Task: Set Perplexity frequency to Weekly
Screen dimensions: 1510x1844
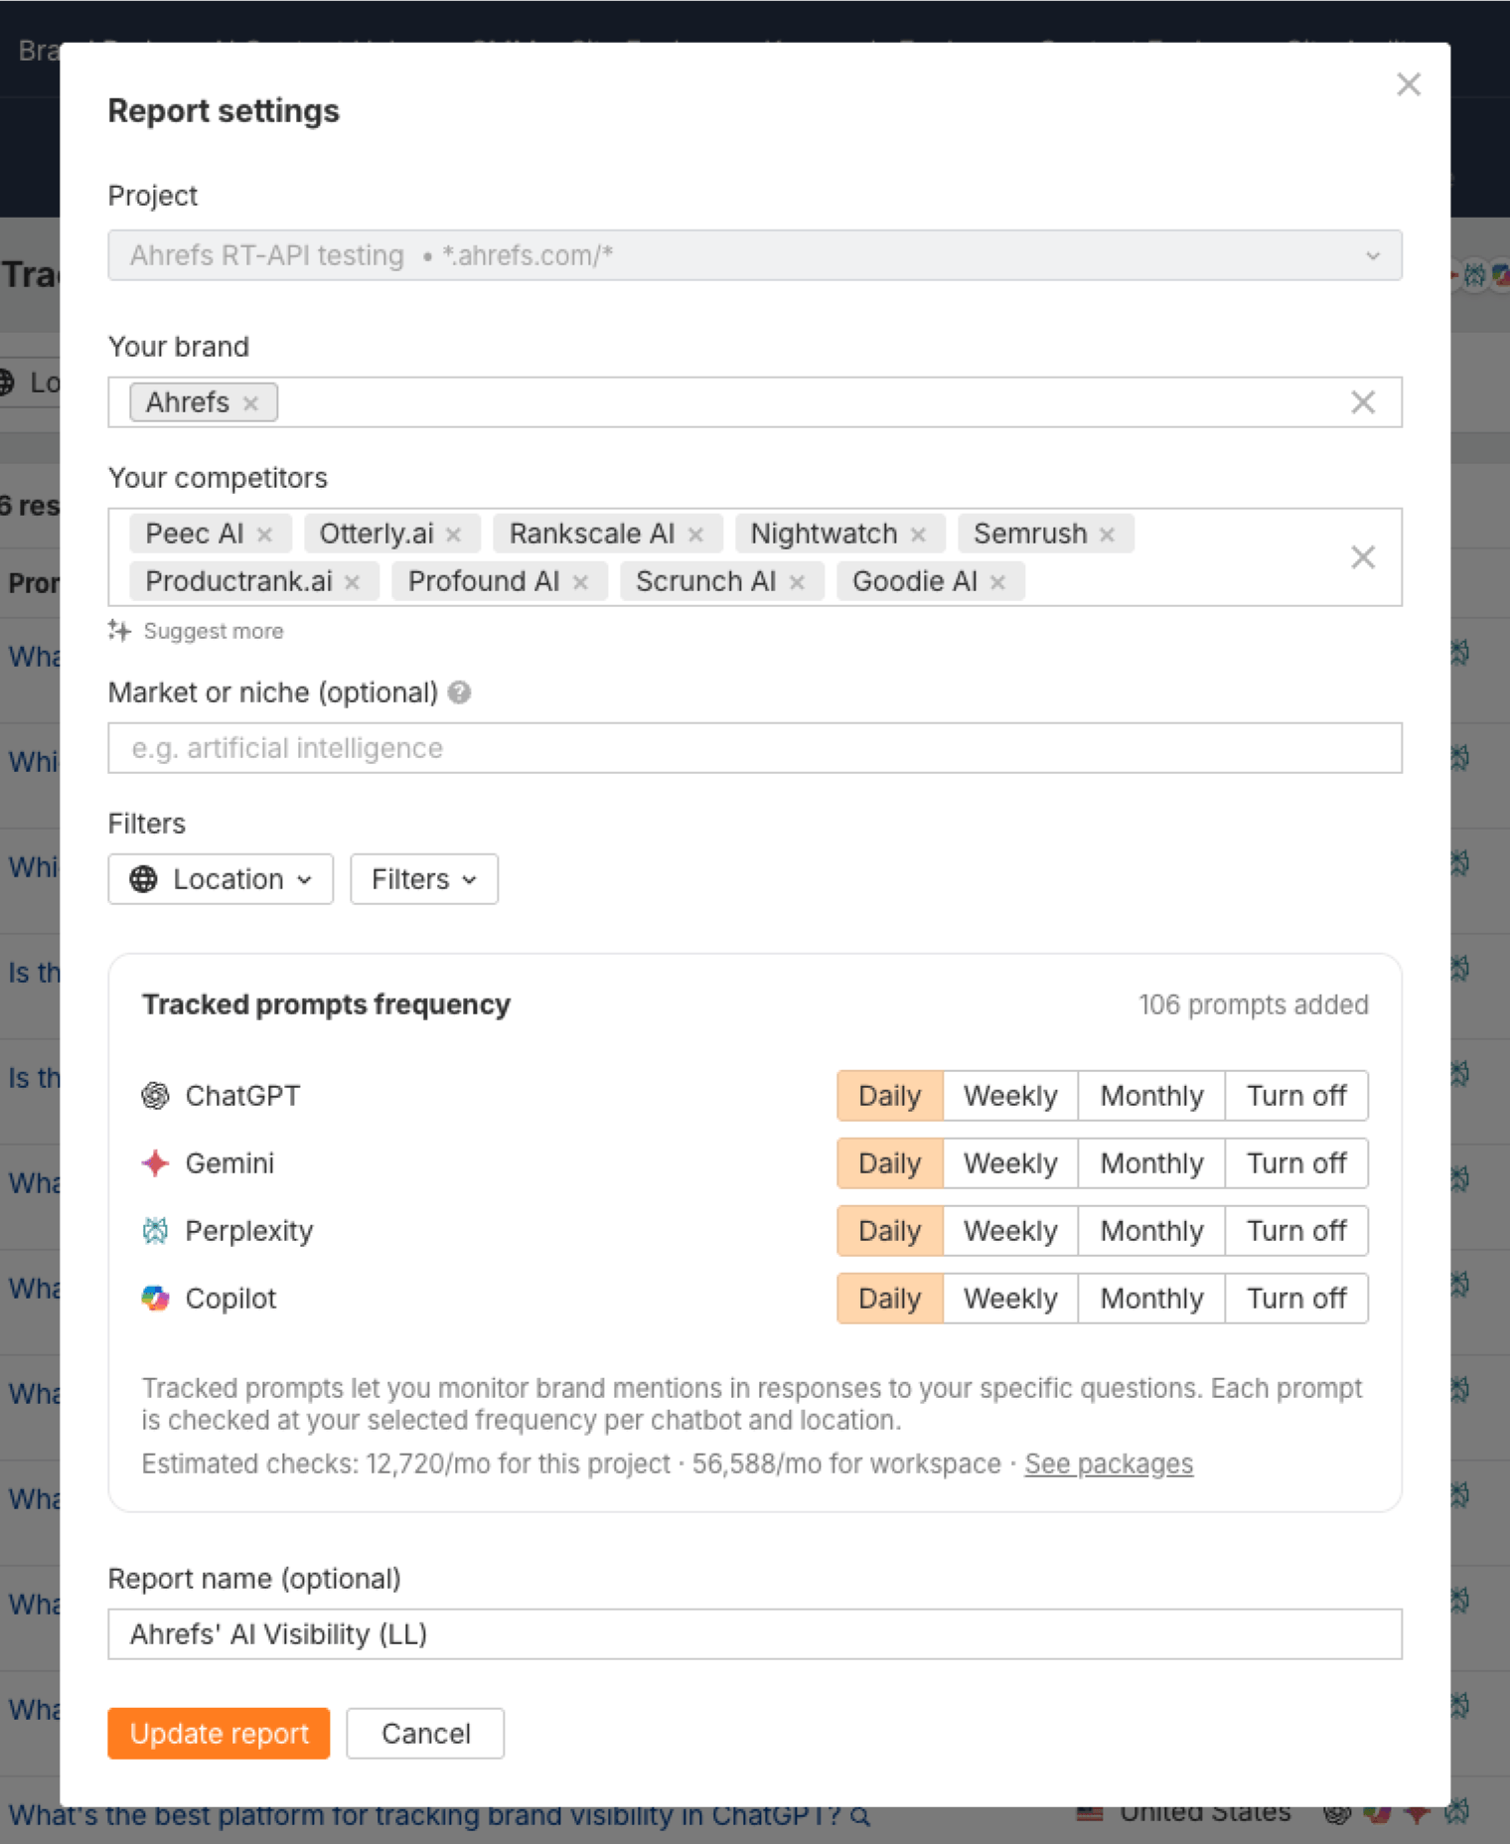Action: tap(1010, 1231)
